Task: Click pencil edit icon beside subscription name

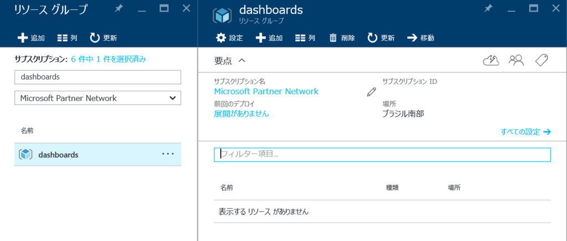Action: tap(372, 92)
